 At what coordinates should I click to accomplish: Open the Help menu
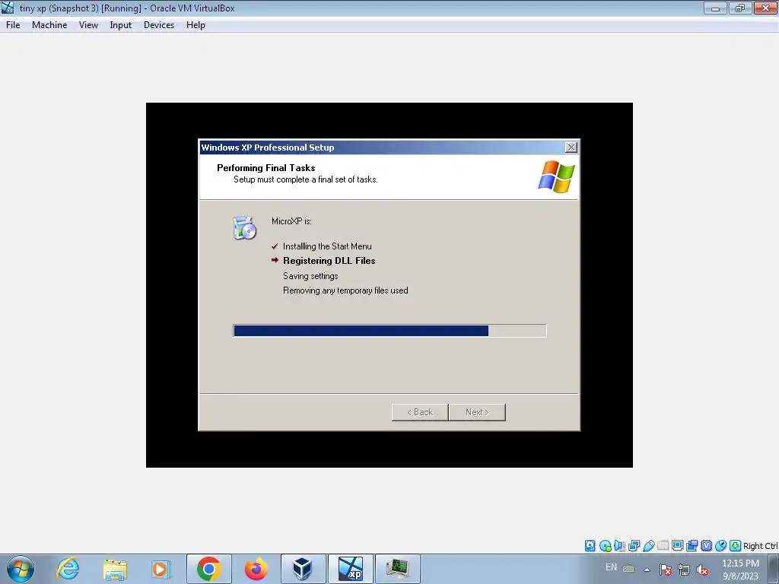(x=196, y=25)
